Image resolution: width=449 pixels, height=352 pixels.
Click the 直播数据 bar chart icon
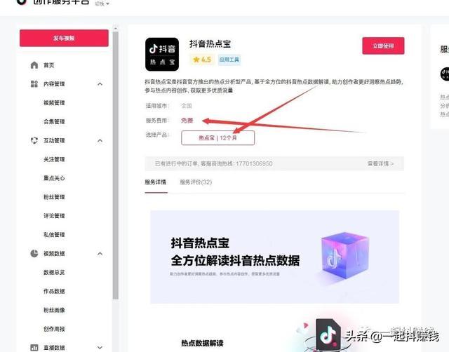click(x=34, y=348)
